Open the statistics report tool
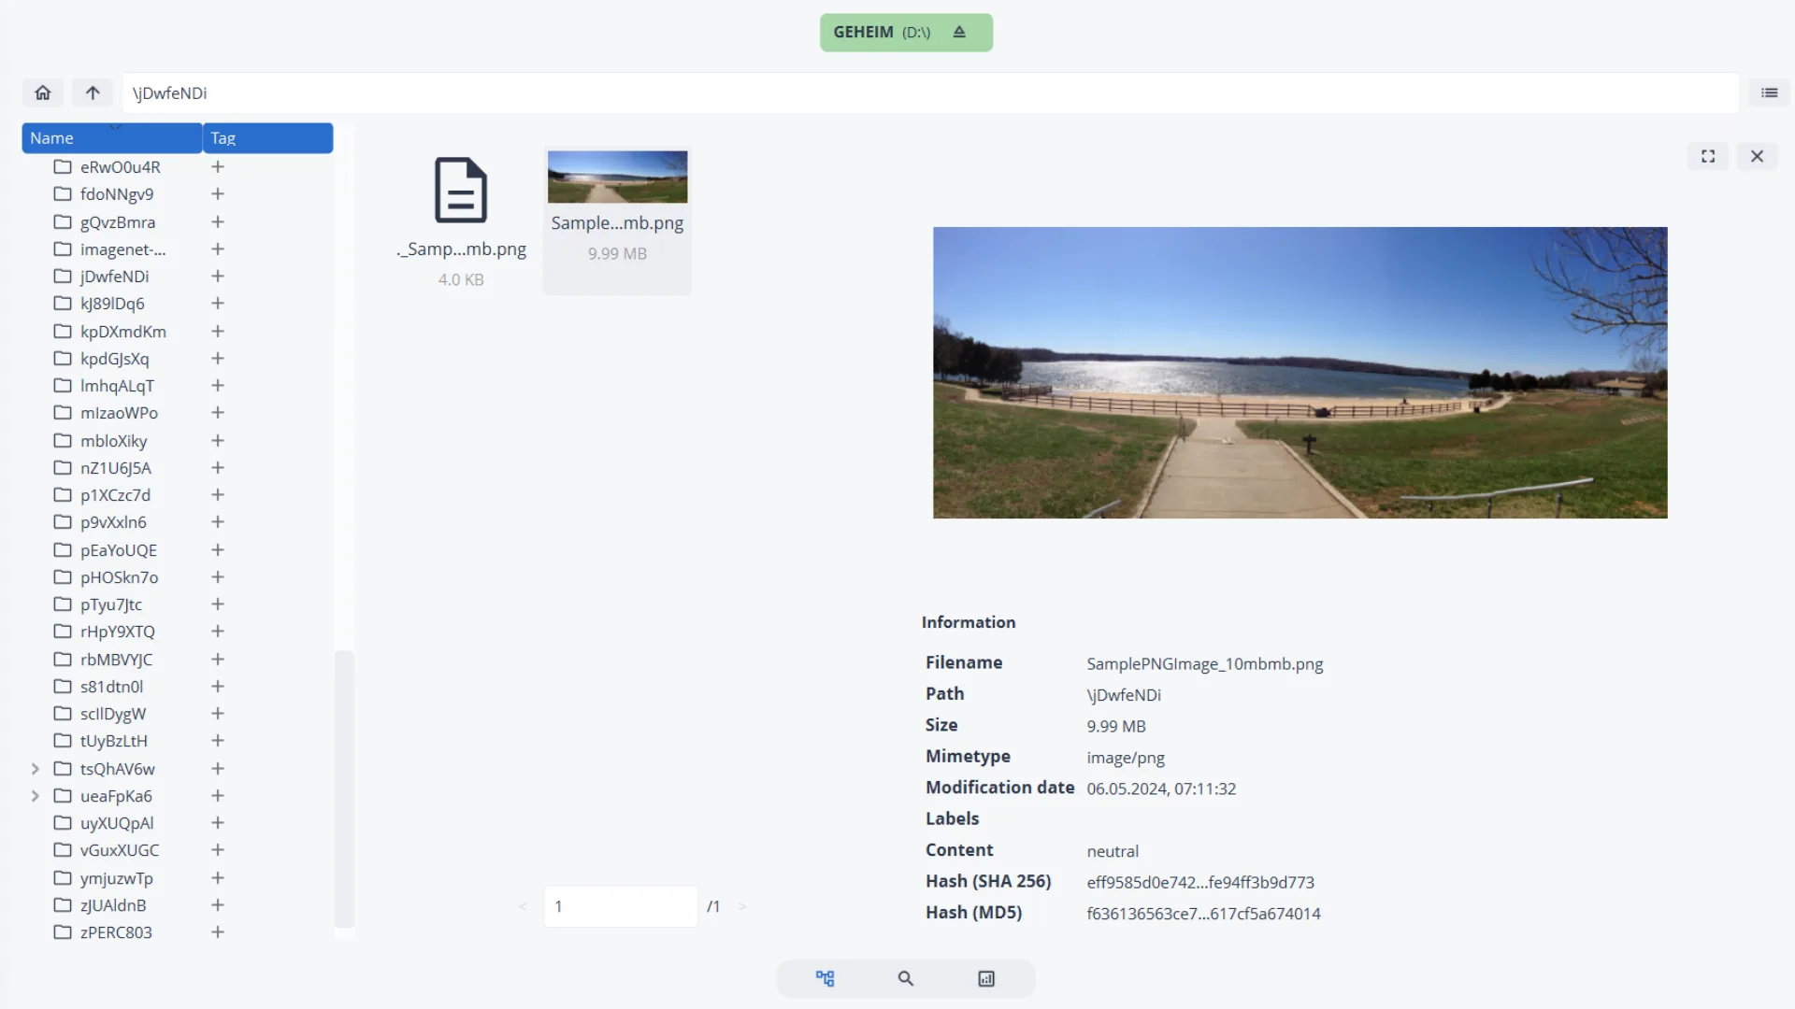Image resolution: width=1795 pixels, height=1009 pixels. tap(986, 978)
